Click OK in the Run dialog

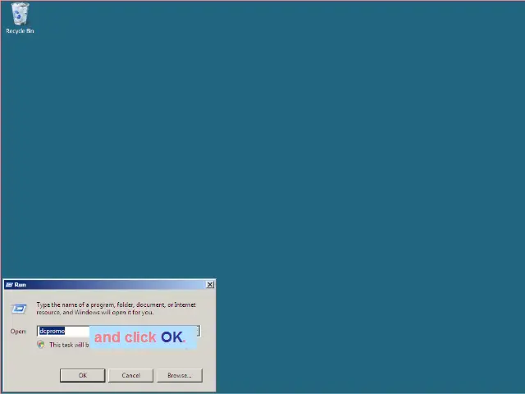click(82, 375)
